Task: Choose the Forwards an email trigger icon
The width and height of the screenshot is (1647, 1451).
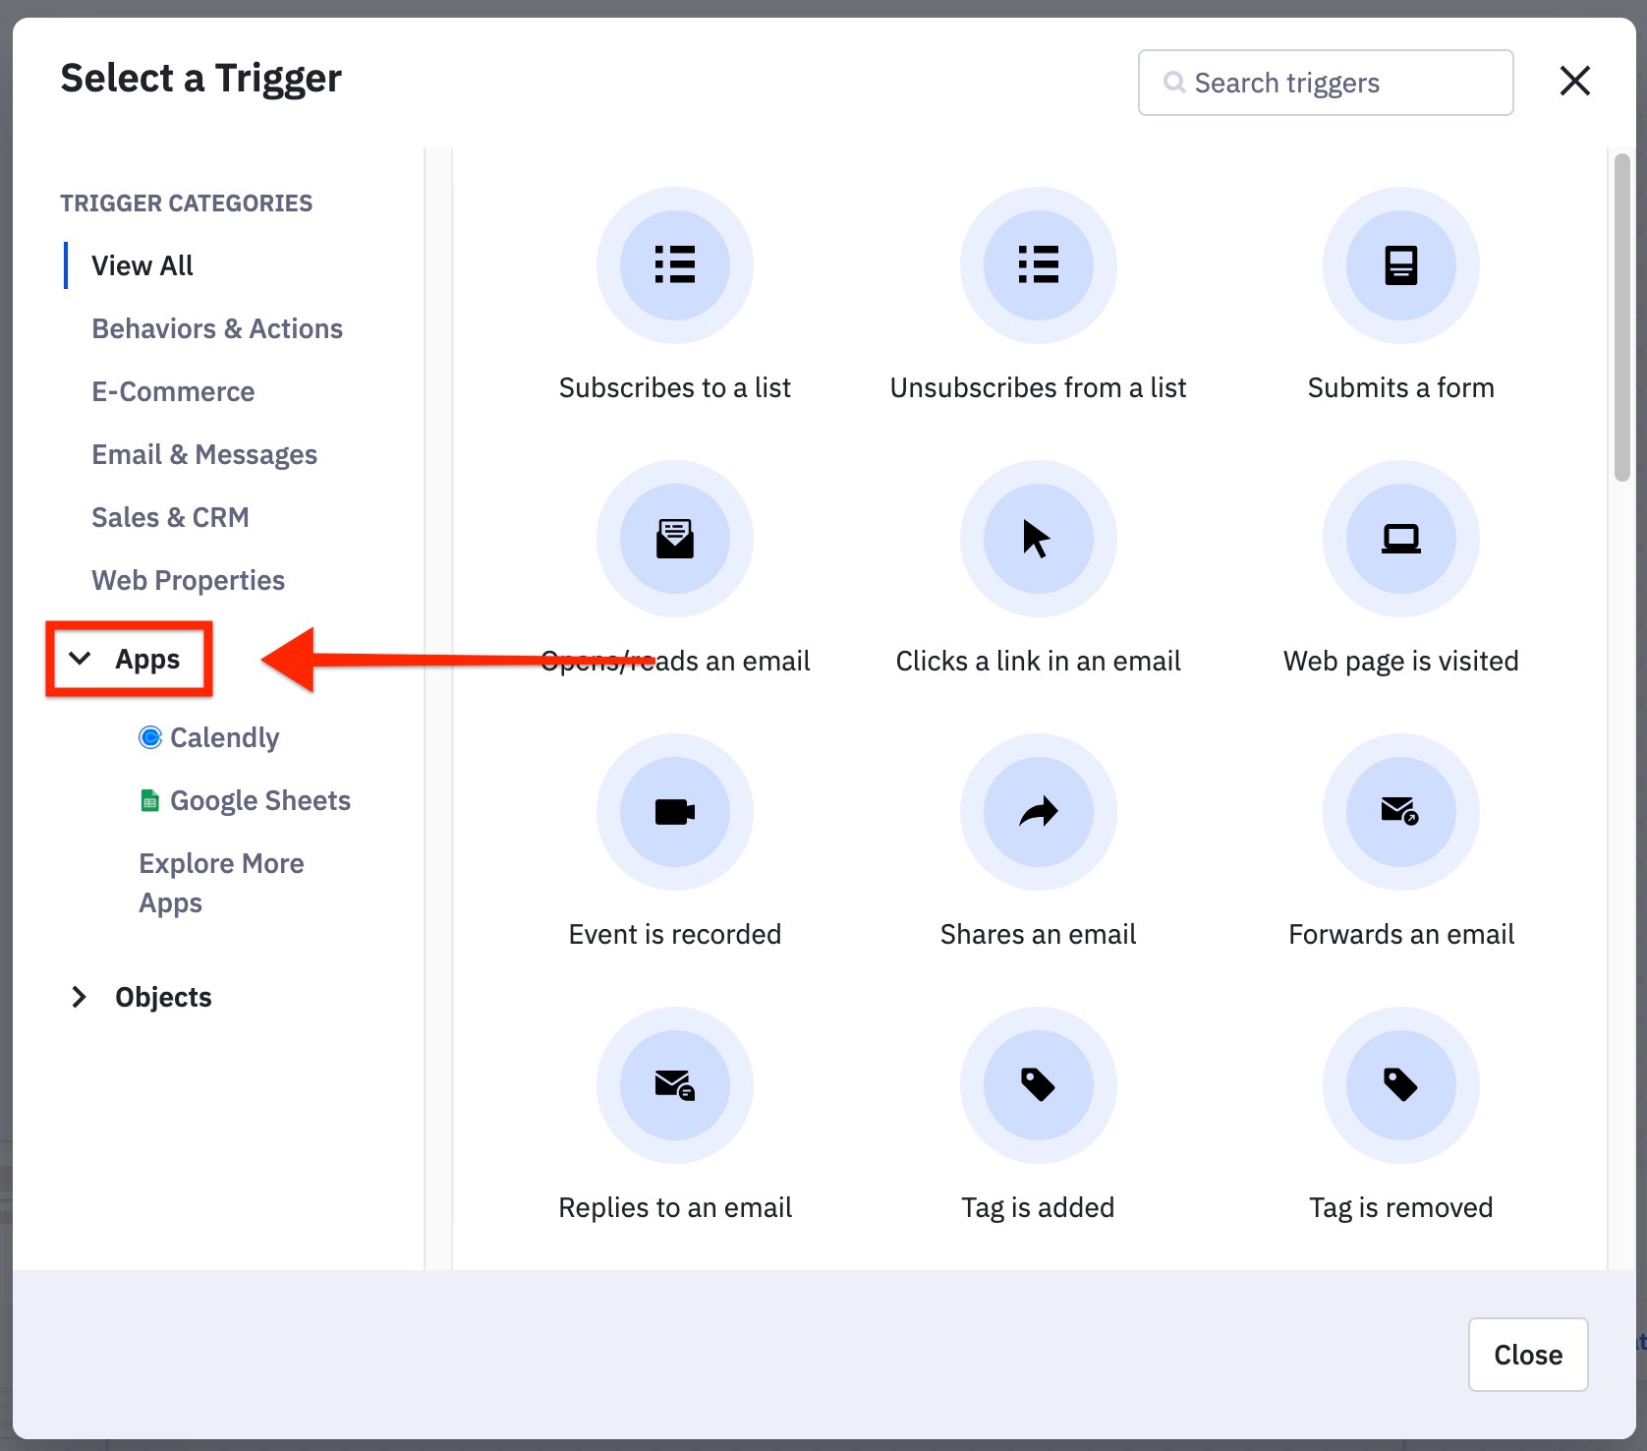Action: point(1400,812)
